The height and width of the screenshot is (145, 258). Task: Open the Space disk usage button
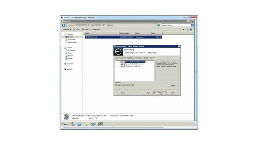(x=123, y=93)
